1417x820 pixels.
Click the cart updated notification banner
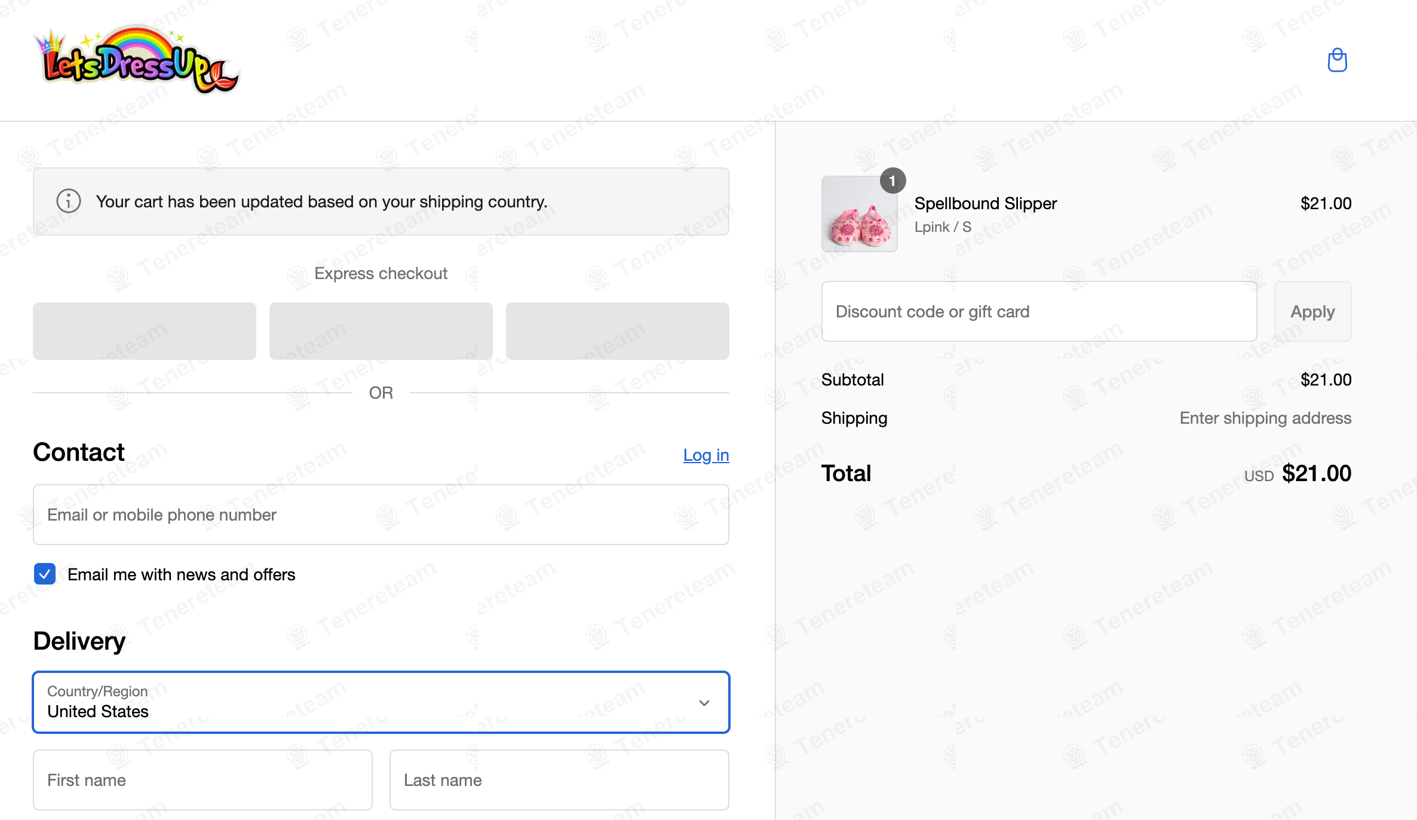(381, 201)
